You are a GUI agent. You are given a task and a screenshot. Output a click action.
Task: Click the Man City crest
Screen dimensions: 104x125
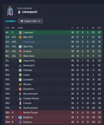[x=20, y=47]
